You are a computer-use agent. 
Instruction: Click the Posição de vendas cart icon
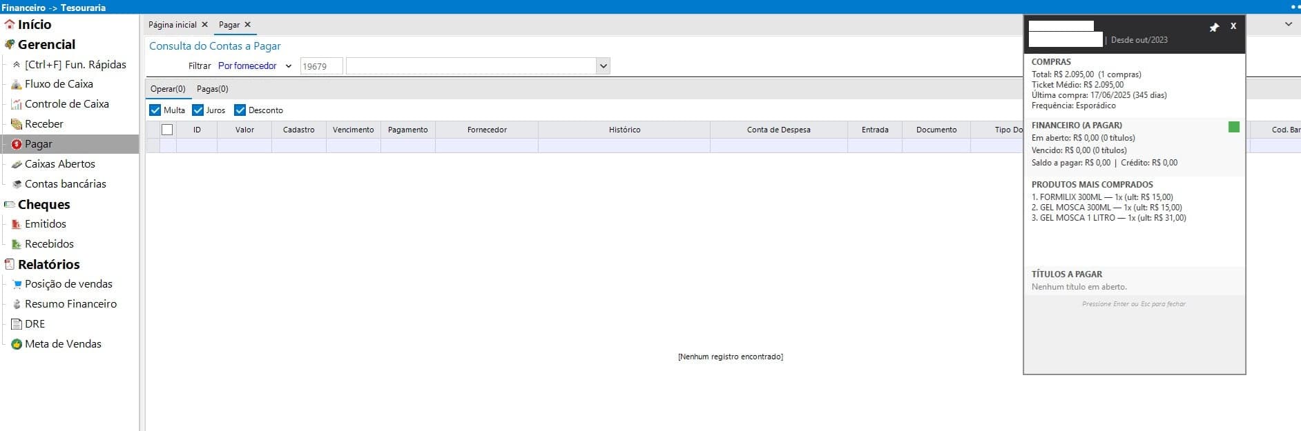17,284
